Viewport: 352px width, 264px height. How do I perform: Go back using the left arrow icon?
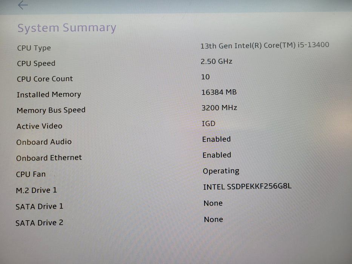(x=23, y=5)
